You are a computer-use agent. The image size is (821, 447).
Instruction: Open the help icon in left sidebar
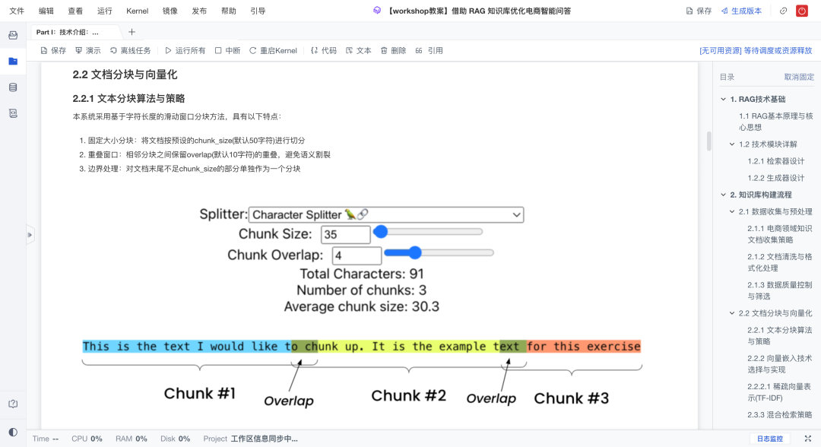pyautogui.click(x=13, y=404)
